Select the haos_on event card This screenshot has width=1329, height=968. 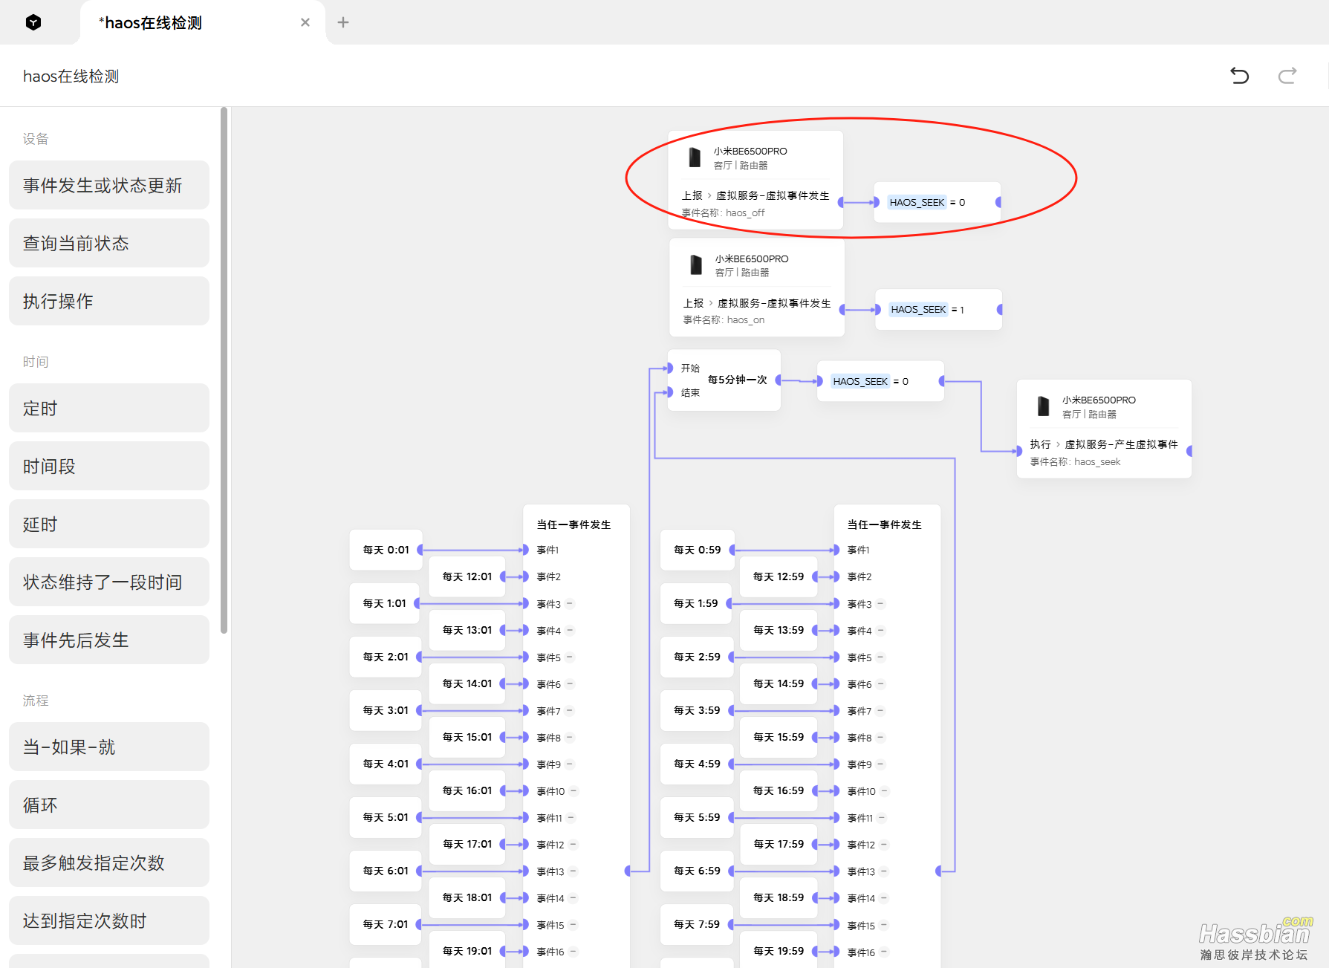[757, 287]
